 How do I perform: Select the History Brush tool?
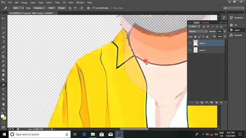3,61
